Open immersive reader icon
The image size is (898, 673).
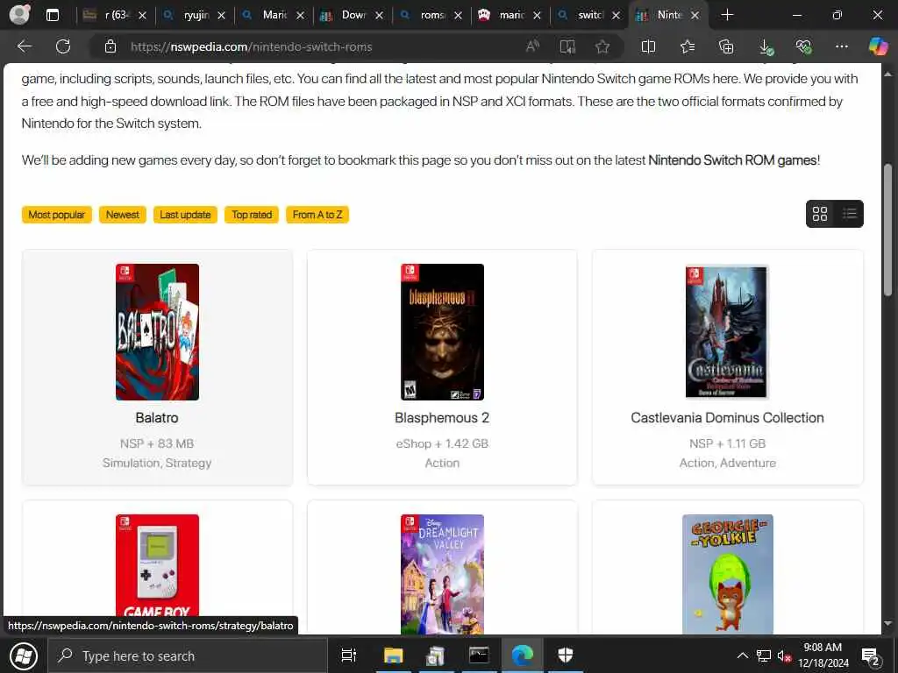click(x=567, y=47)
